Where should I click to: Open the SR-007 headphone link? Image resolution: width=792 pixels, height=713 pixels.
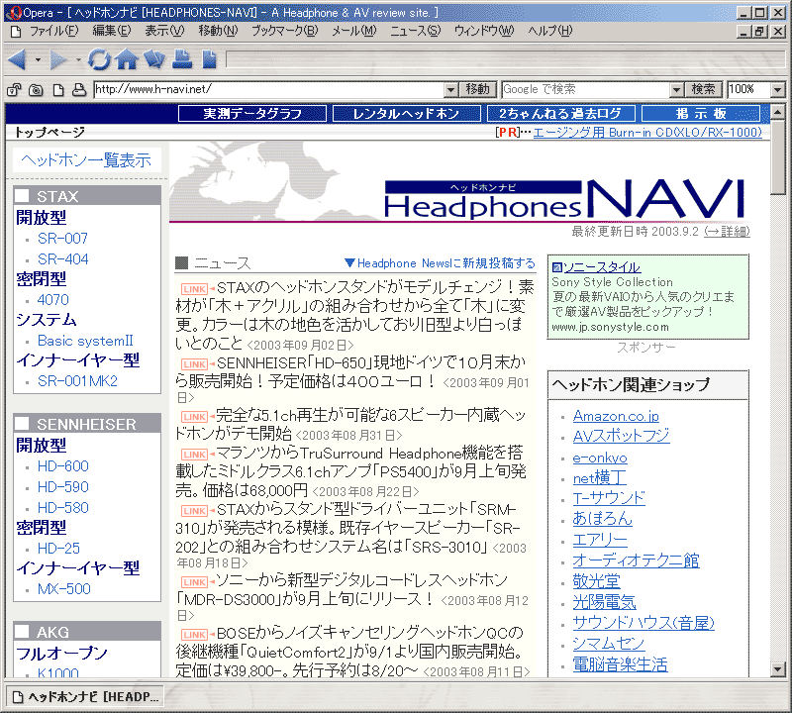(x=62, y=238)
